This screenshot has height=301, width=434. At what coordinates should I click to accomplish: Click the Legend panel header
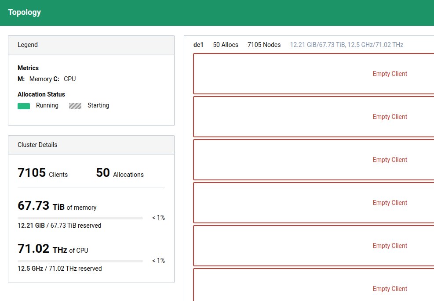pyautogui.click(x=91, y=45)
